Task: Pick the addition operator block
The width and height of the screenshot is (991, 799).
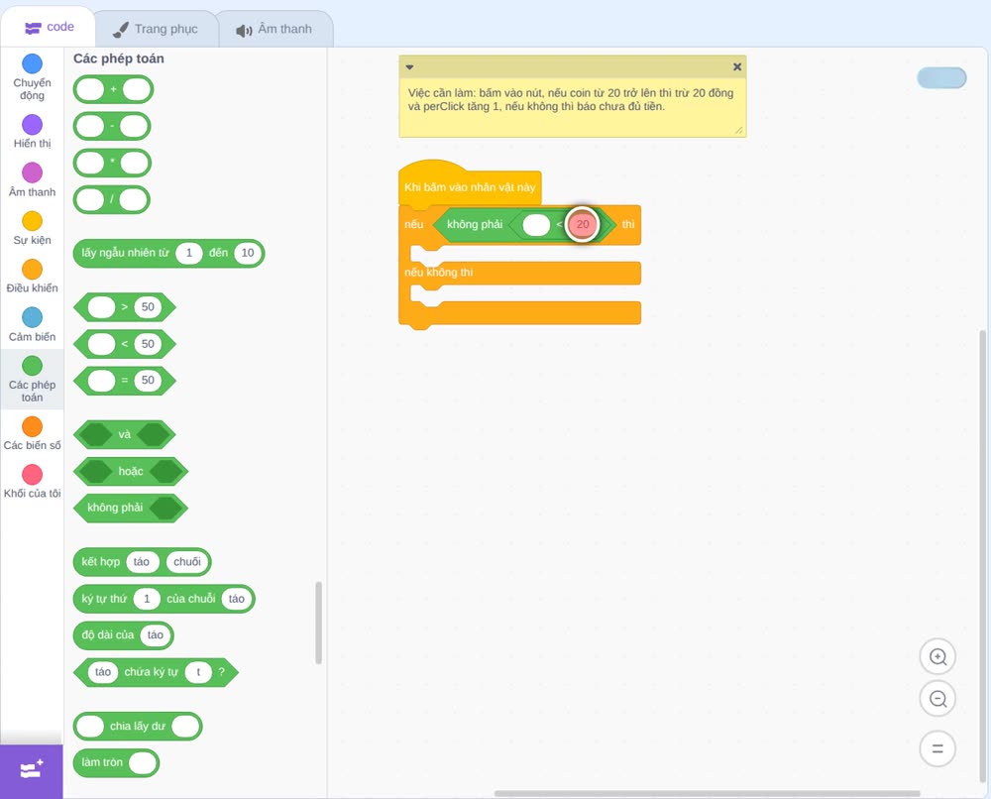Action: point(113,90)
